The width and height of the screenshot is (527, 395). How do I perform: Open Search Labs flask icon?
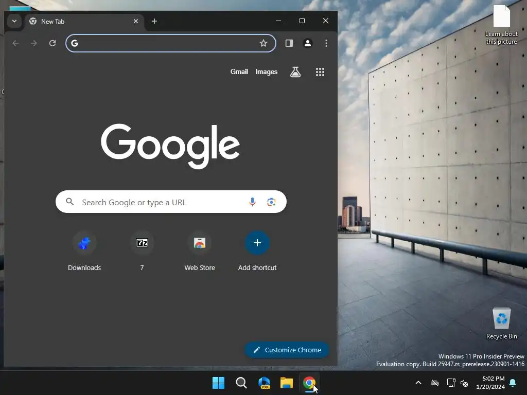coord(295,72)
